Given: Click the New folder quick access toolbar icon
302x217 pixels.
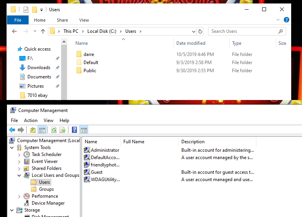Looking at the screenshot, I should click(34, 9).
